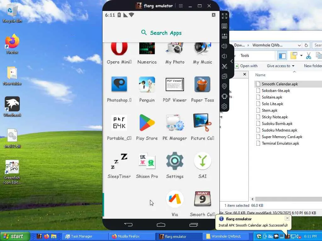Open the Tools menu in Explorer
The width and height of the screenshot is (322, 241).
pyautogui.click(x=245, y=56)
